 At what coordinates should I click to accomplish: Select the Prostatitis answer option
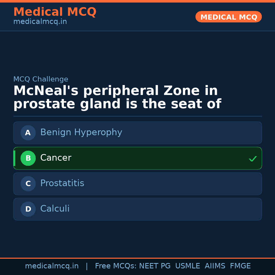137,184
